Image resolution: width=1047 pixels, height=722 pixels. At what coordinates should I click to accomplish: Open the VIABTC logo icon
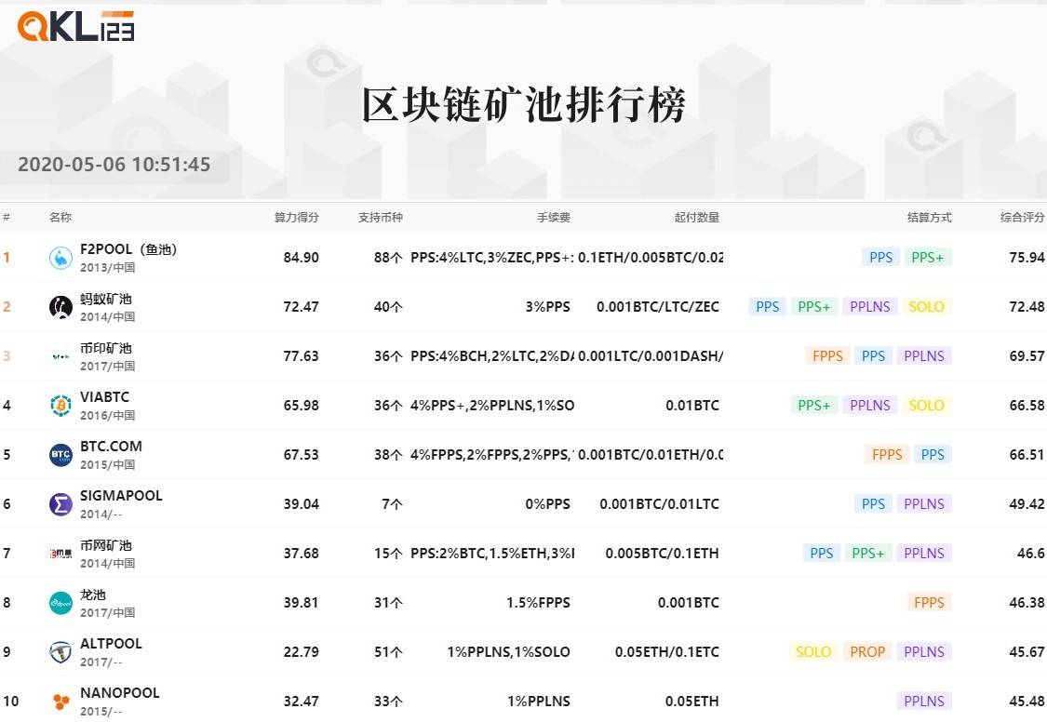[60, 405]
